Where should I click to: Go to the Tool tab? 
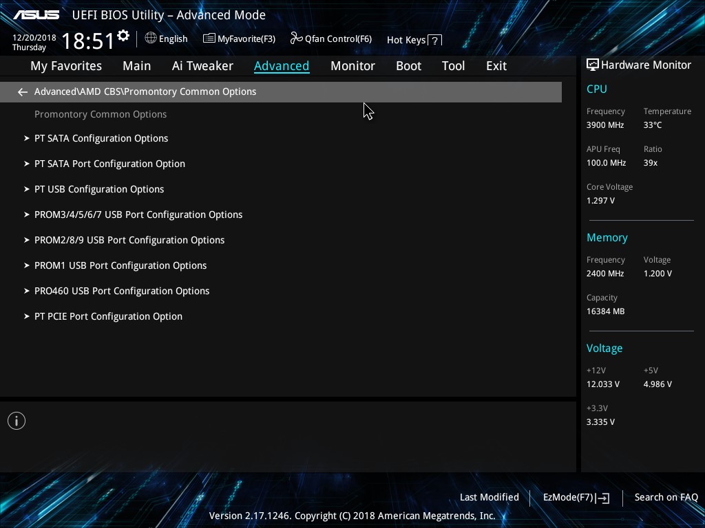(x=453, y=66)
